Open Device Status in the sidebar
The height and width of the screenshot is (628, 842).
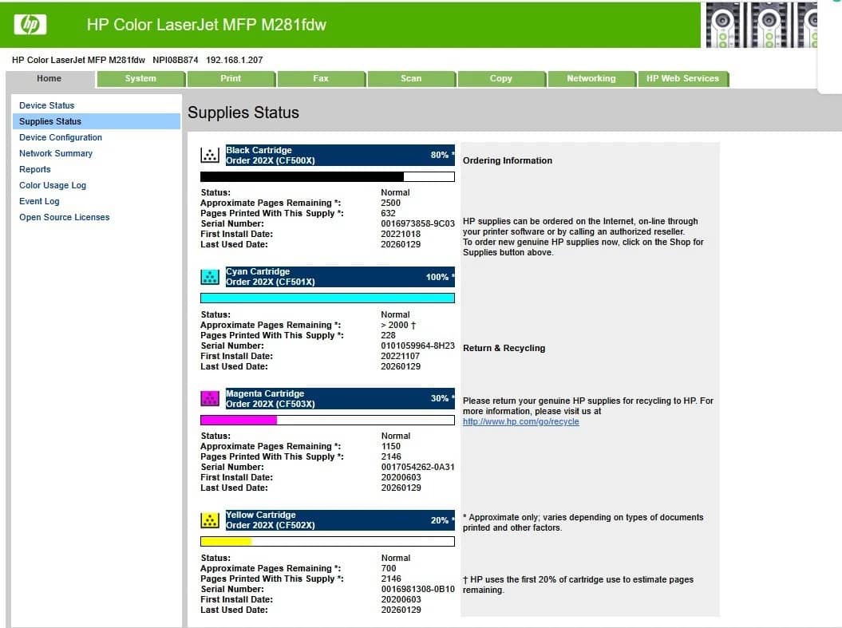coord(47,105)
